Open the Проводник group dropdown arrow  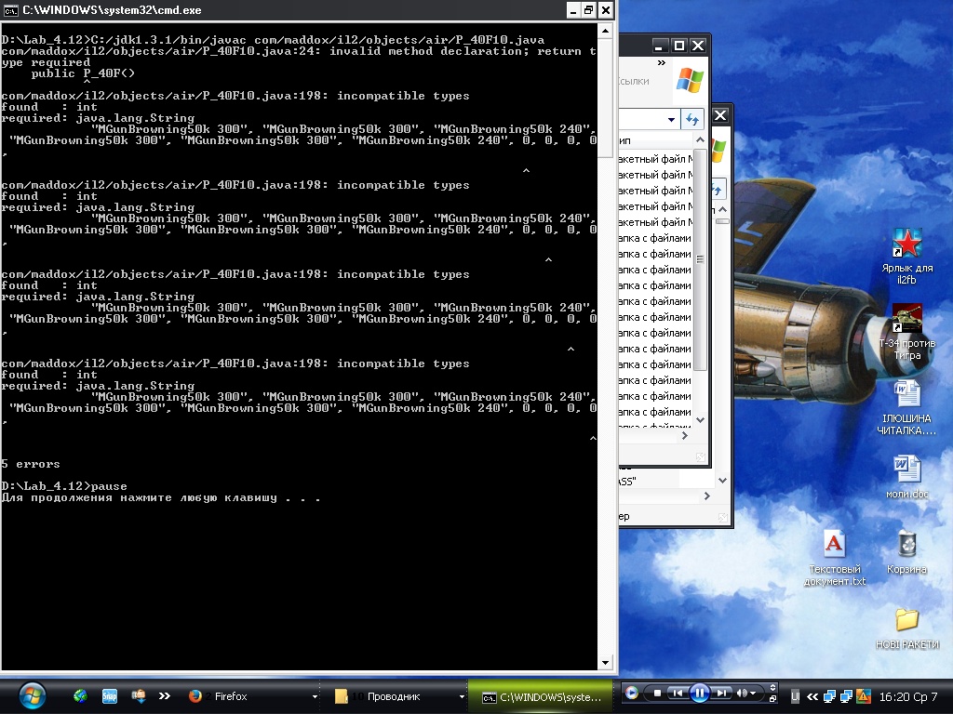[462, 696]
